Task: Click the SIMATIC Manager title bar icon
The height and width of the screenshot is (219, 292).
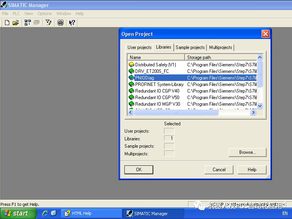Action: pos(4,5)
